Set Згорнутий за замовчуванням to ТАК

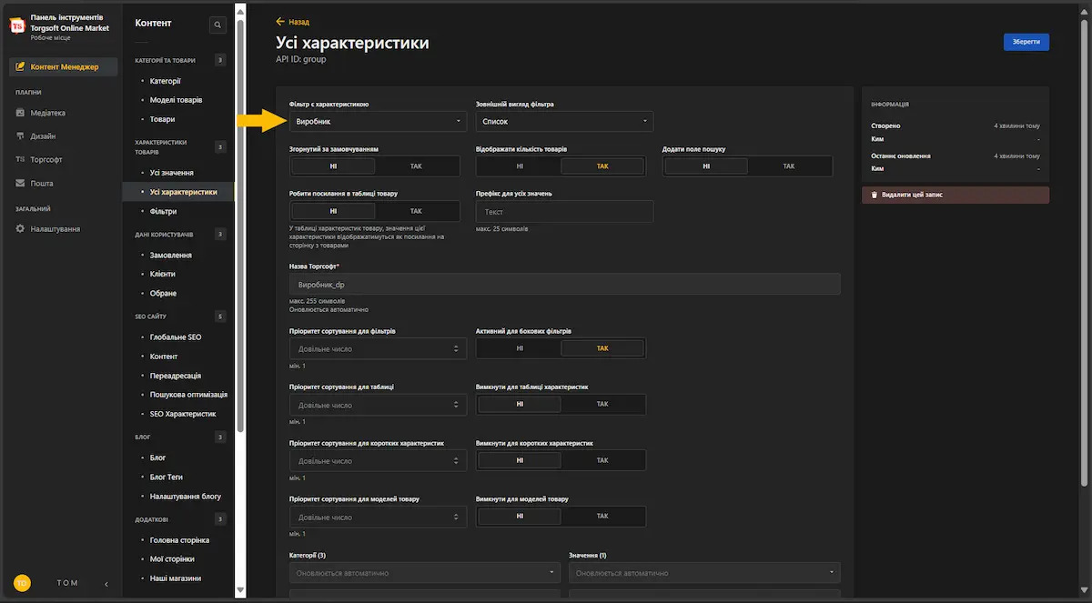tap(416, 166)
